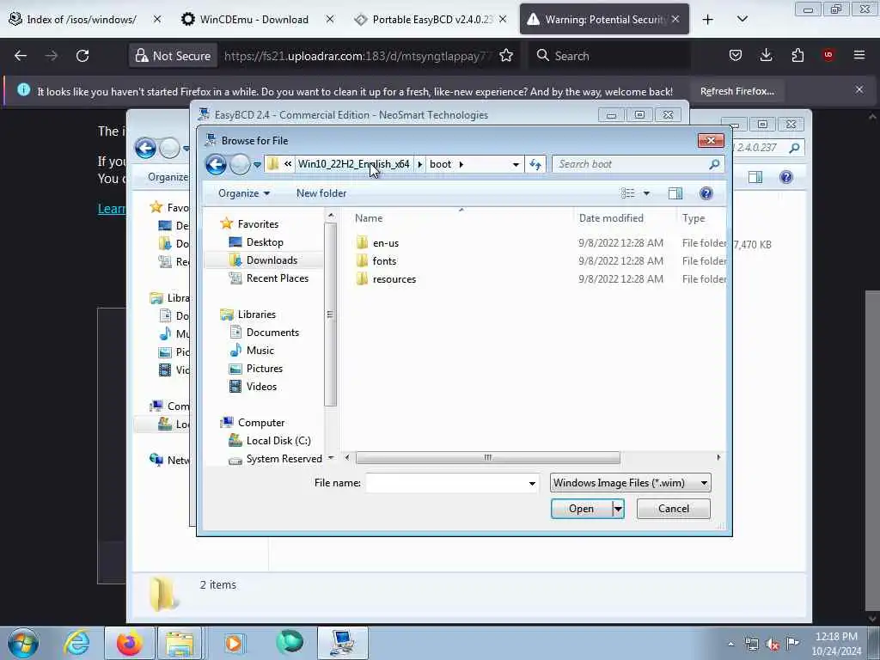Select Downloads in navigation pane
The image size is (880, 660).
point(272,260)
